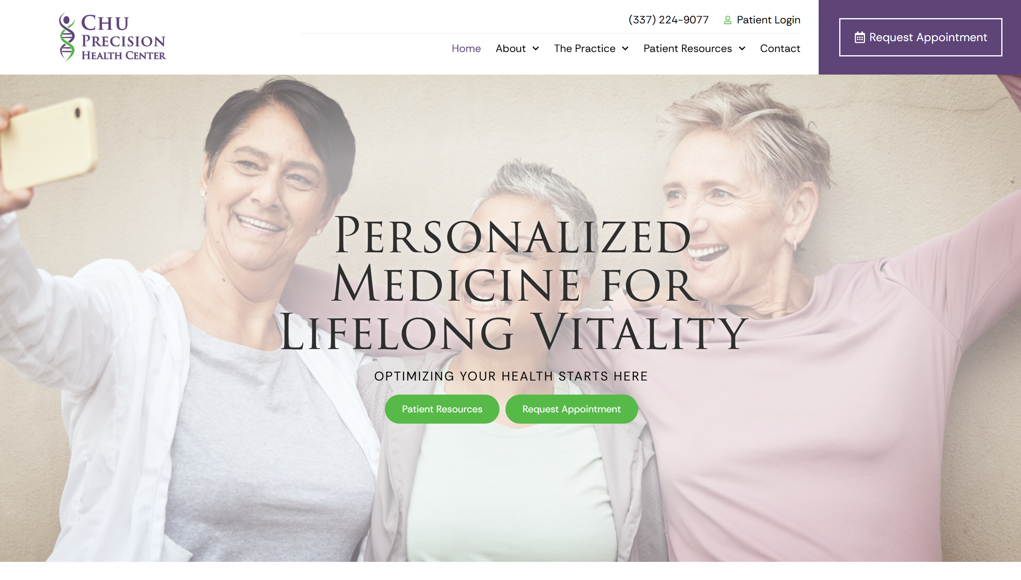Select The Practice in the navigation
1021x580 pixels.
click(584, 48)
